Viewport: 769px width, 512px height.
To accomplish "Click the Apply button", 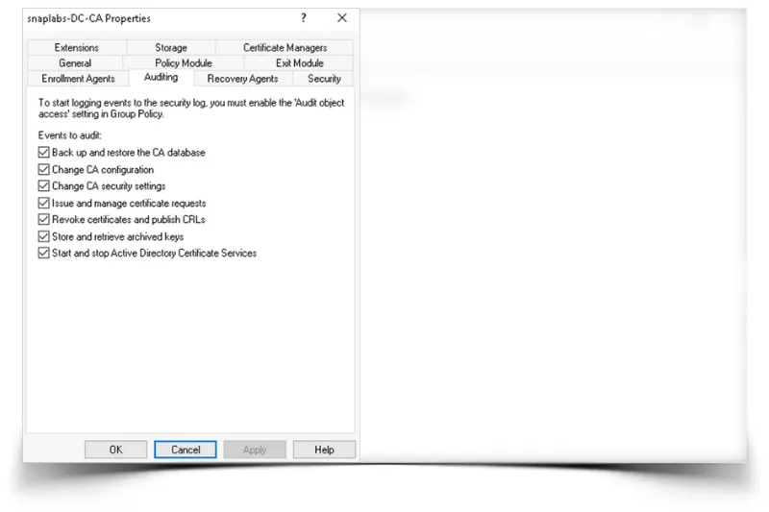I will 255,450.
